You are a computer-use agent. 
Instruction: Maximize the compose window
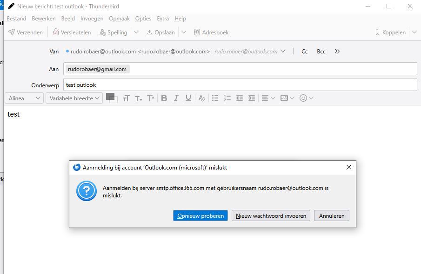(389, 6)
